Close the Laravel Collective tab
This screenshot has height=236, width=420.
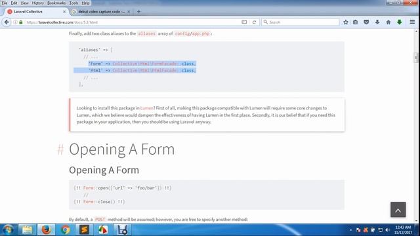coord(64,12)
